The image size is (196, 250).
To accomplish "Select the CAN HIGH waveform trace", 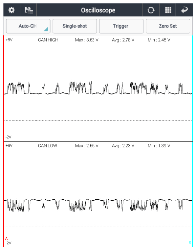I will tap(98, 88).
